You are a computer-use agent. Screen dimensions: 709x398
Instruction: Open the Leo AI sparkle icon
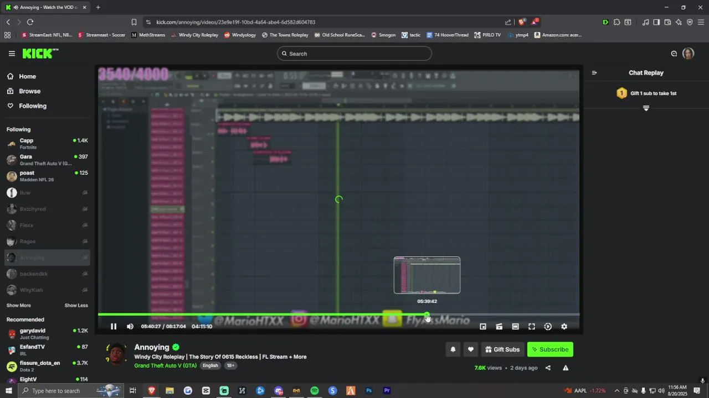pyautogui.click(x=679, y=22)
